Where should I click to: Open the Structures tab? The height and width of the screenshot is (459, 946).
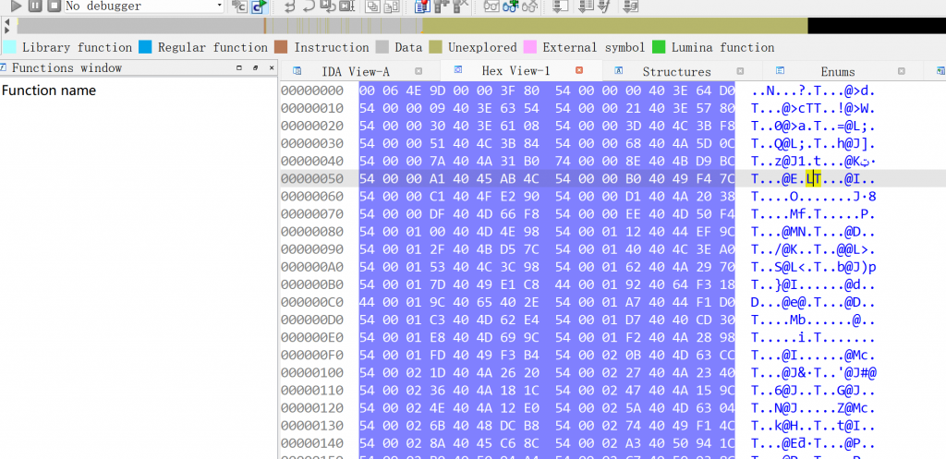[x=676, y=71]
